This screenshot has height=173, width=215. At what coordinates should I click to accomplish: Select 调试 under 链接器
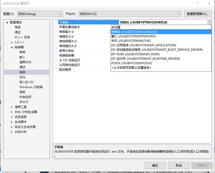point(23,67)
